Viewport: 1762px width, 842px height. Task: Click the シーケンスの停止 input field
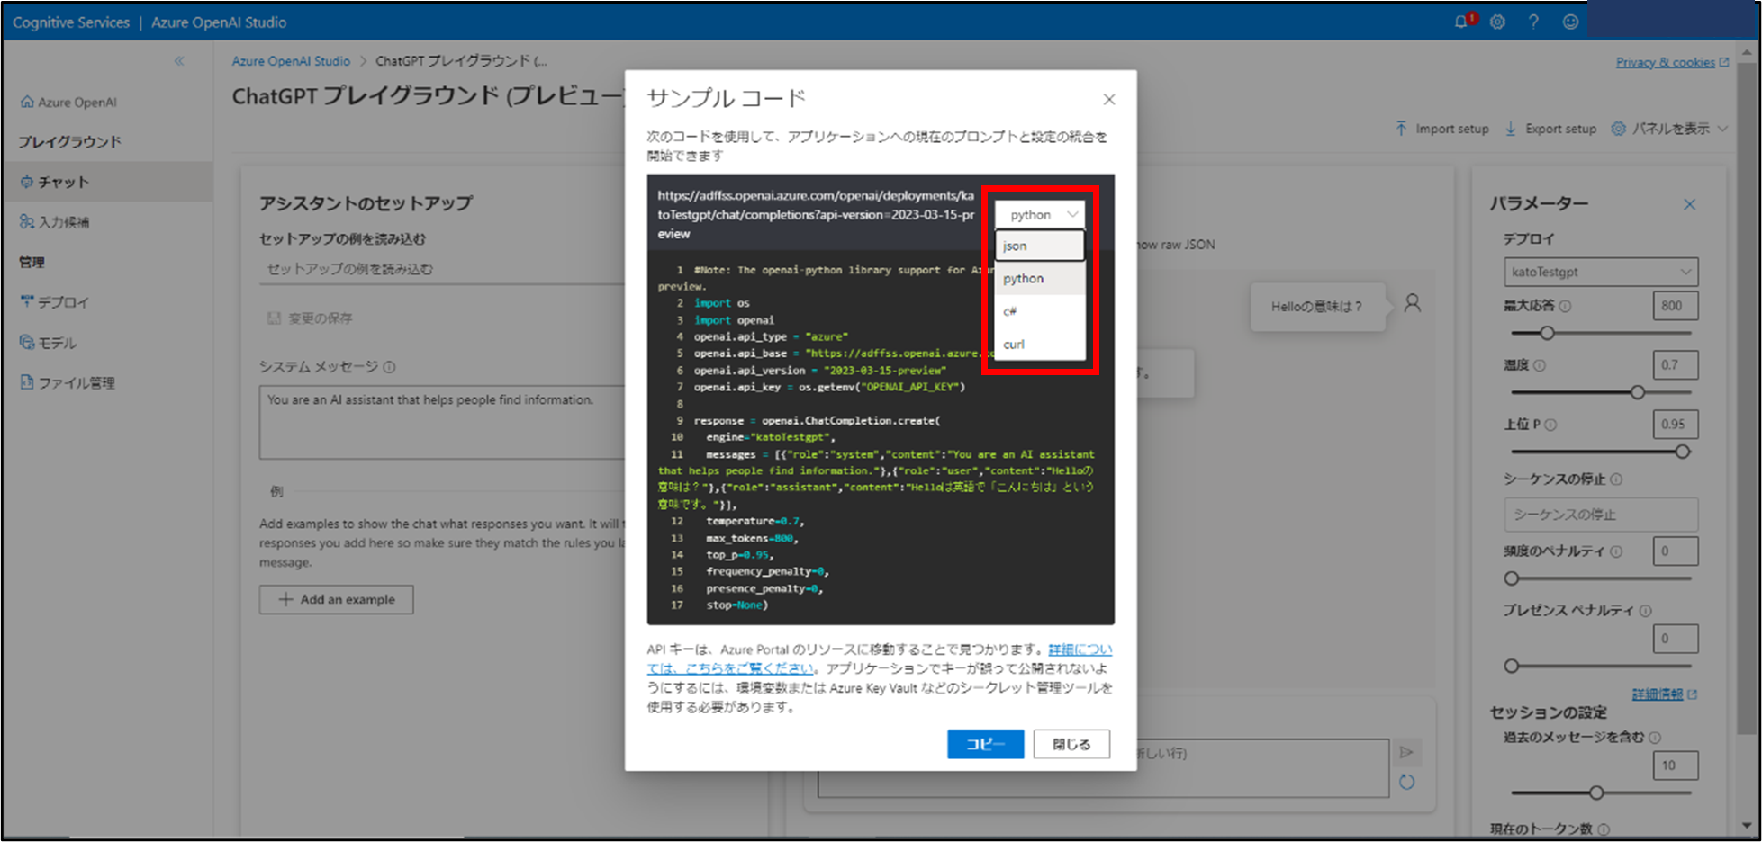(1600, 515)
